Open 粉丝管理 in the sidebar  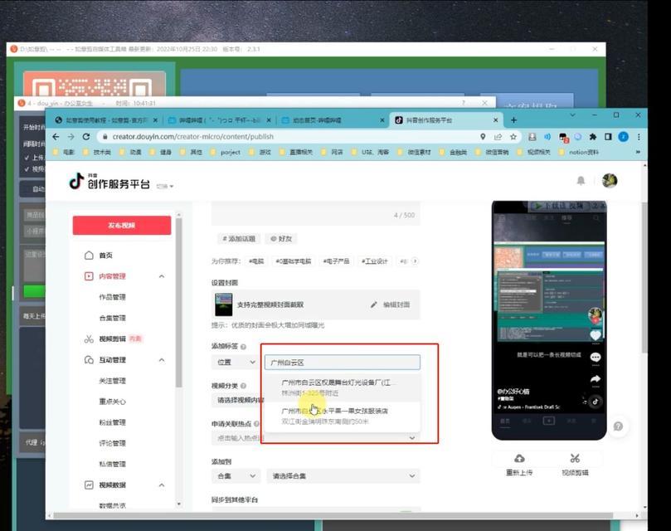coord(113,422)
